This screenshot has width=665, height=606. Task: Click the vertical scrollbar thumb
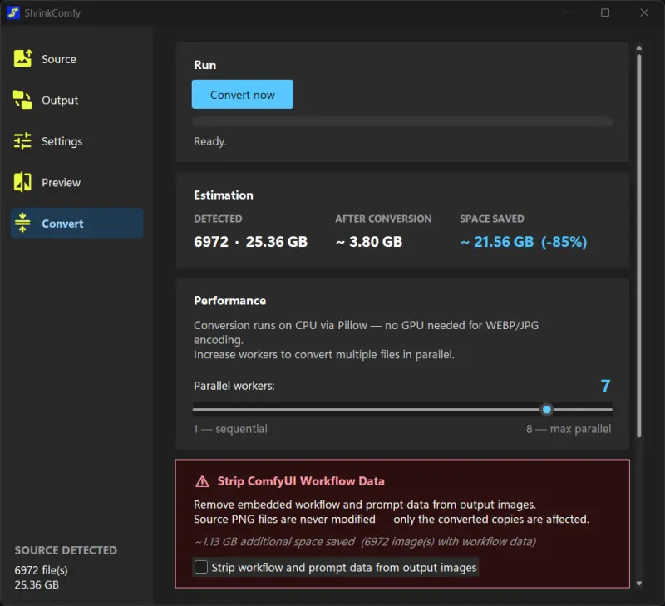point(638,245)
